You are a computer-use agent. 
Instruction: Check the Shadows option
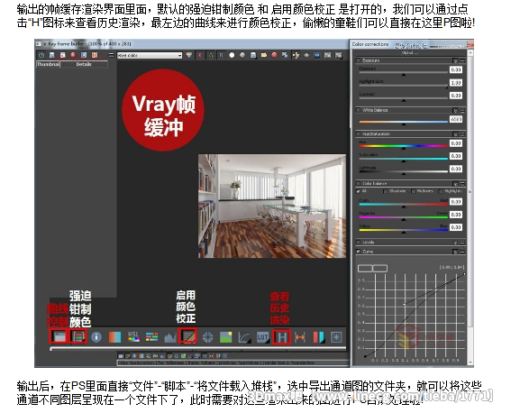[x=386, y=191]
